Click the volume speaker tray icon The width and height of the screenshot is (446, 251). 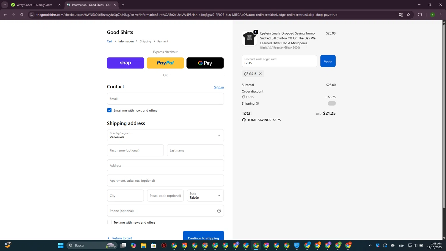(x=415, y=245)
